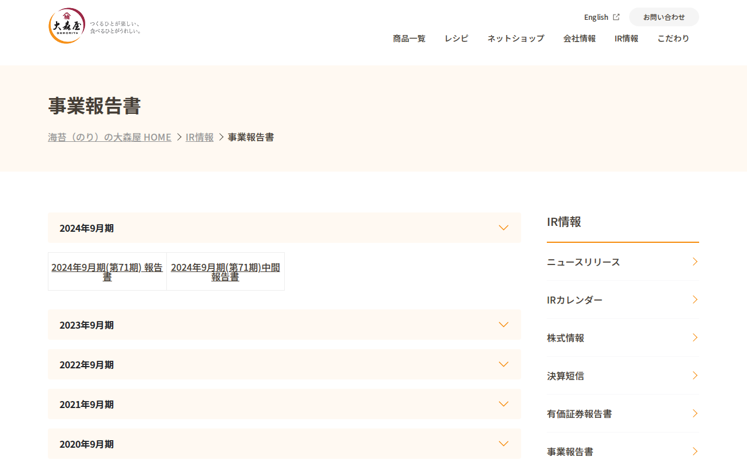Expand the 2020年9月期 section
This screenshot has height=467, width=747.
point(284,444)
